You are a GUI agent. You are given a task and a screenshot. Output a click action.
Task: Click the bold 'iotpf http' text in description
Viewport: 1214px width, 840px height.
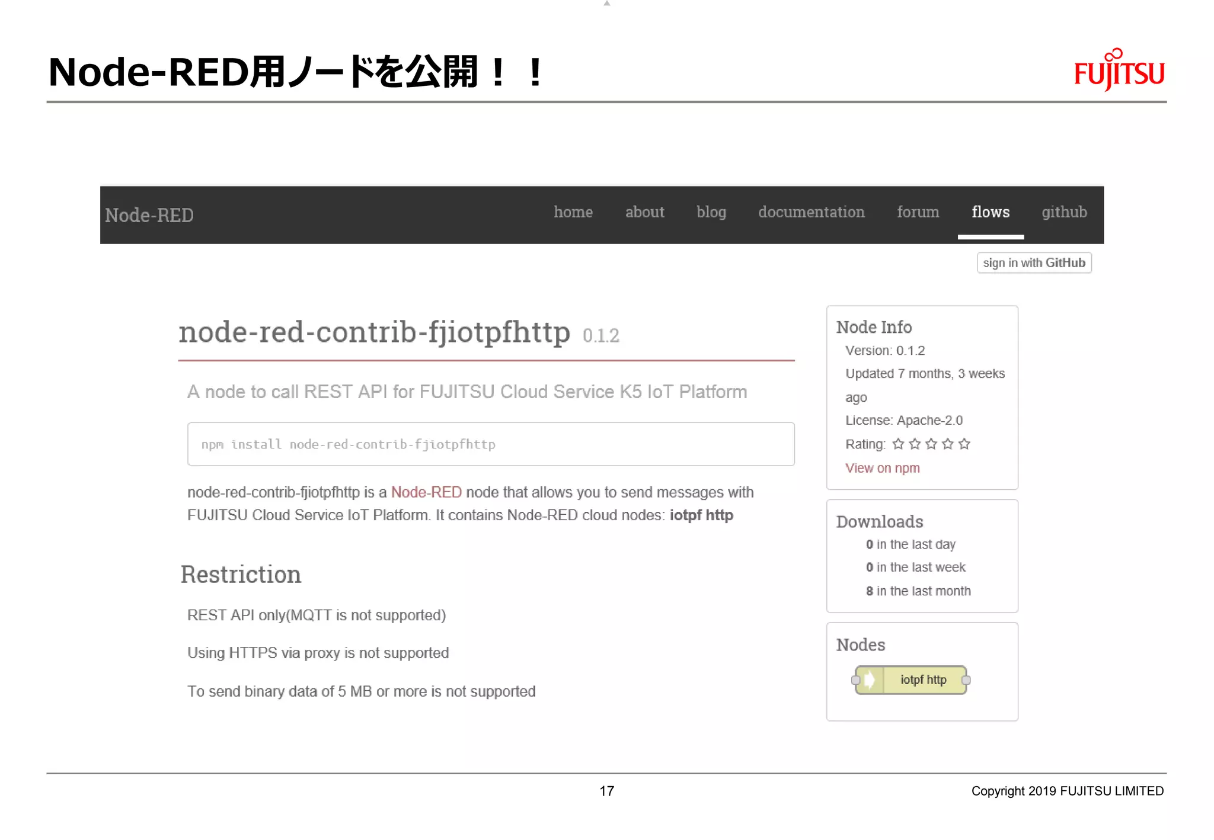point(701,515)
